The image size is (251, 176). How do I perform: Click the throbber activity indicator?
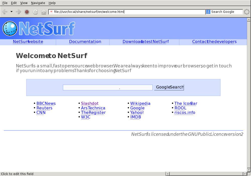point(247,12)
